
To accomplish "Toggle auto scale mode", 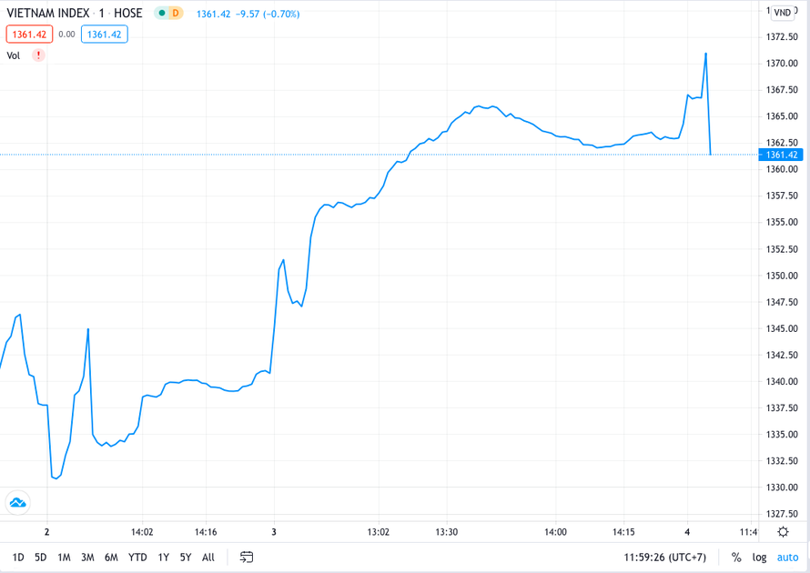I will pyautogui.click(x=787, y=558).
